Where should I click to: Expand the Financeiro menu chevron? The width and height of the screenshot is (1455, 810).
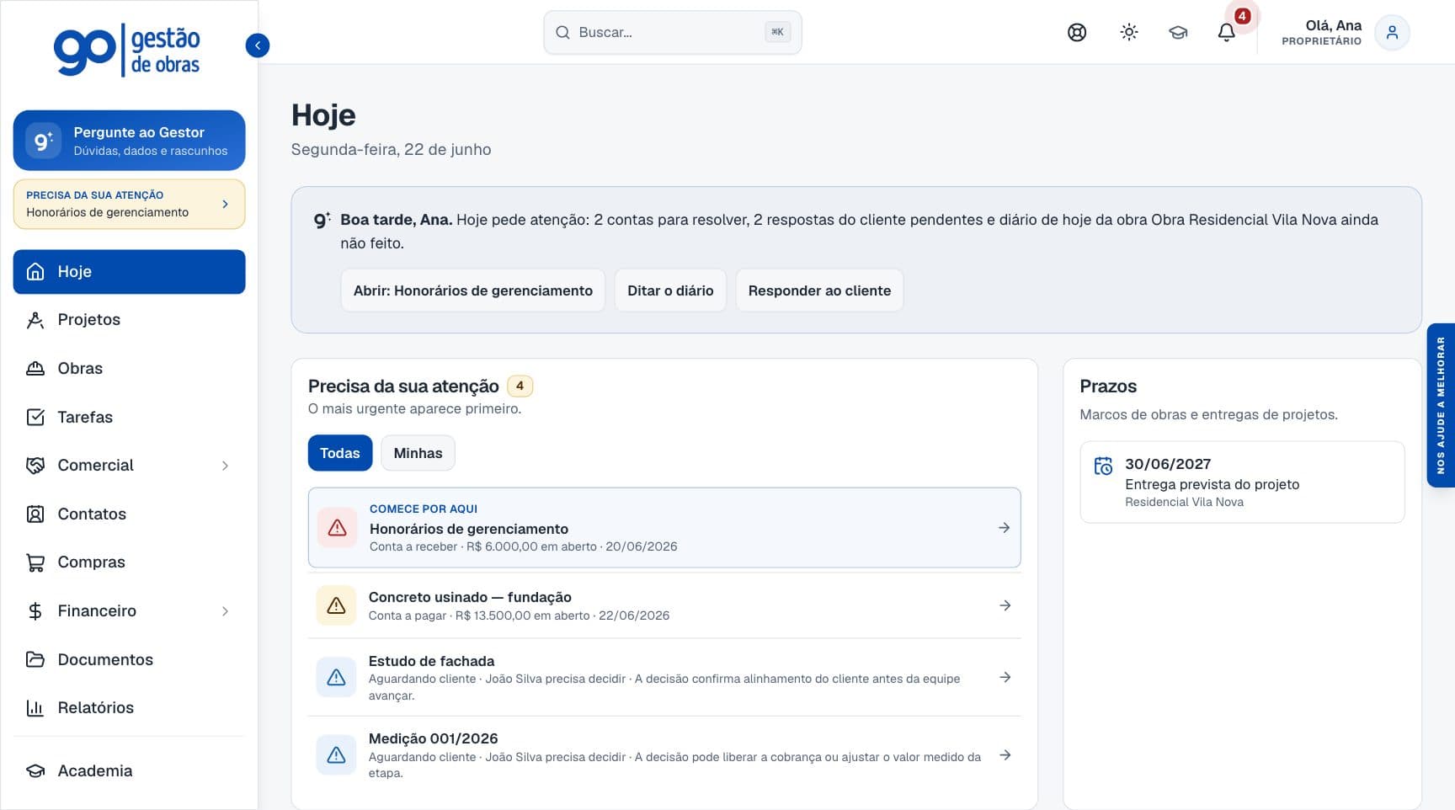tap(225, 611)
